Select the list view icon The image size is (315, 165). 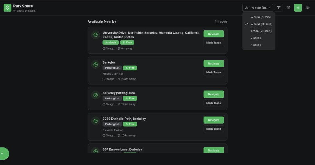[298, 8]
